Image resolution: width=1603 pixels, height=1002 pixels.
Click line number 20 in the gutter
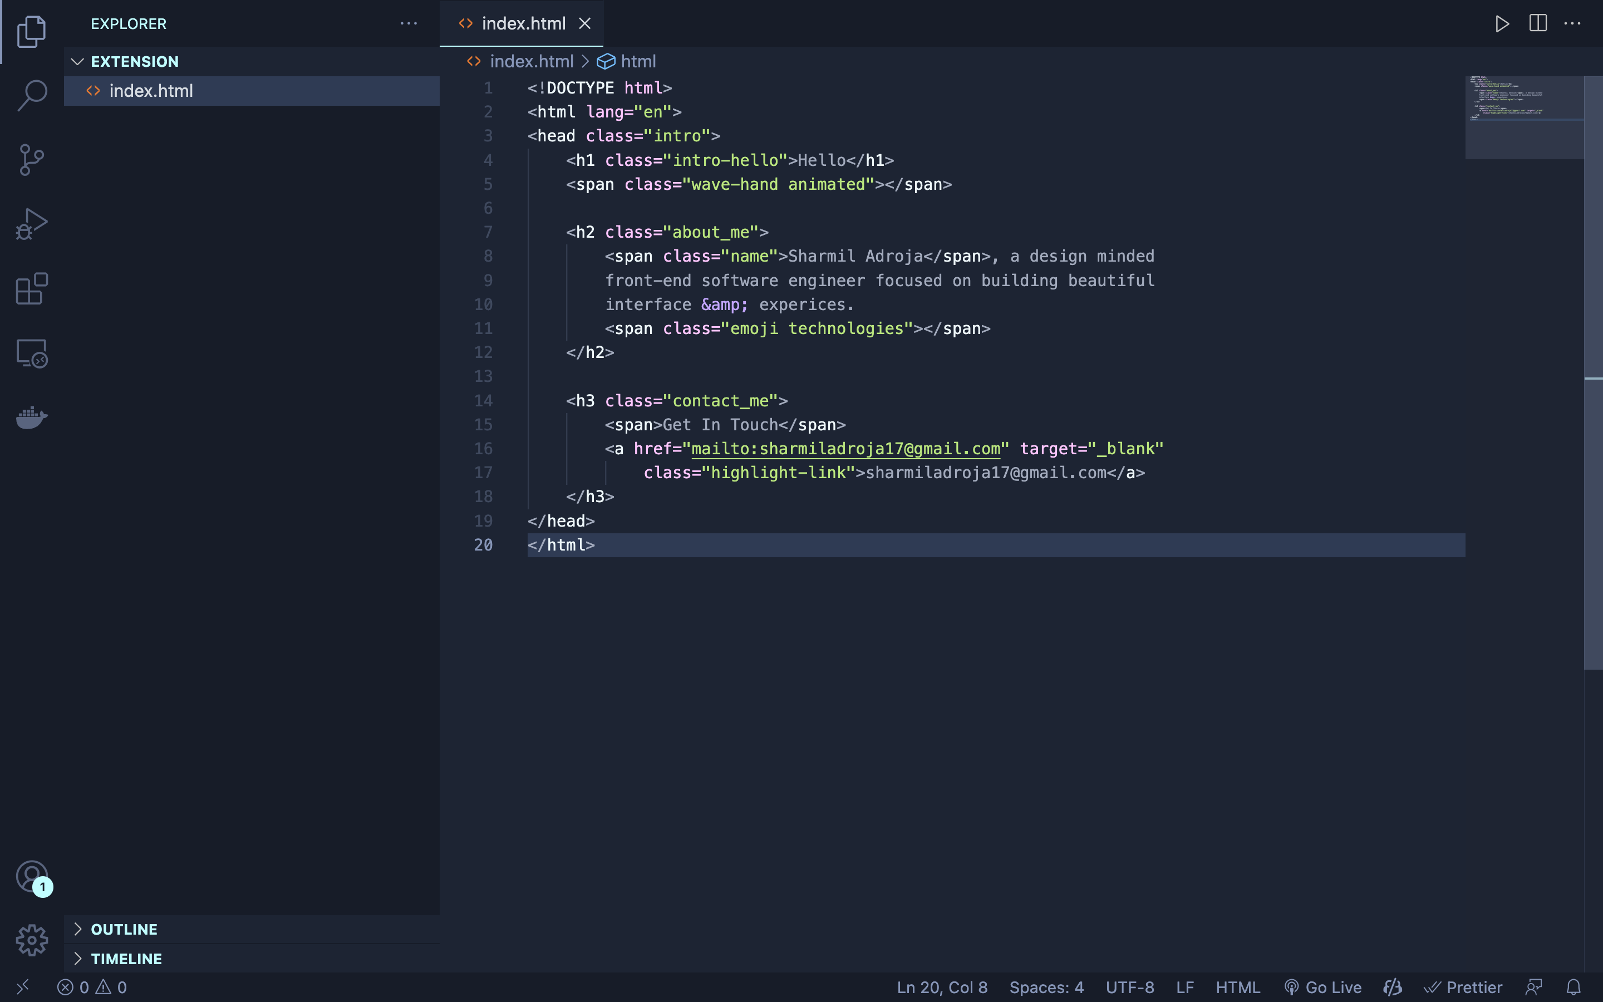pyautogui.click(x=483, y=545)
